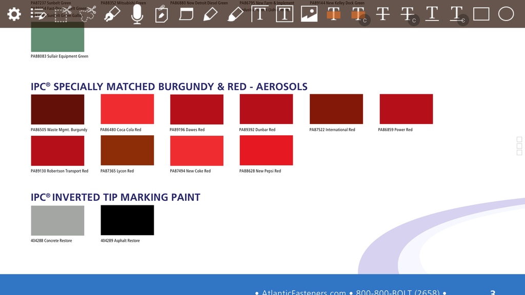Click the PA86859 Power Red label

pyautogui.click(x=395, y=130)
